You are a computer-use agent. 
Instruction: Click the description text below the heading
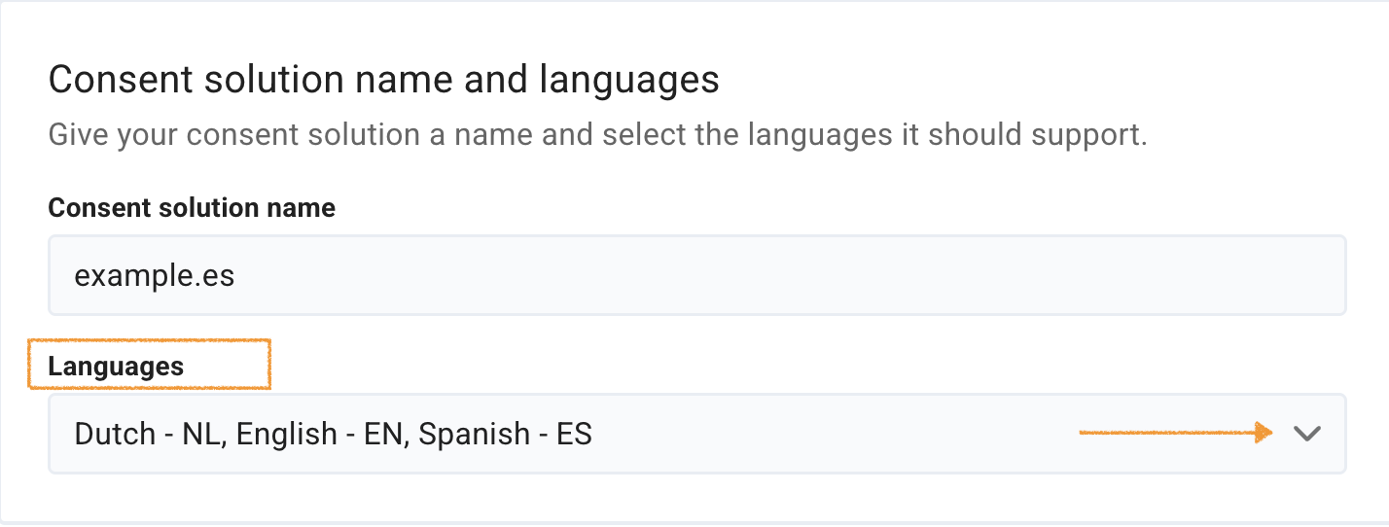tap(597, 134)
